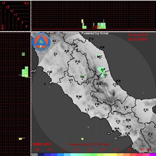This screenshot has width=156, height=156.
Task: Click the PE city label
Action: point(119,81)
